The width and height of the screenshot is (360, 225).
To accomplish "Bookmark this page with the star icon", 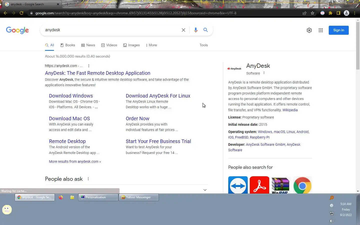I will [312, 13].
